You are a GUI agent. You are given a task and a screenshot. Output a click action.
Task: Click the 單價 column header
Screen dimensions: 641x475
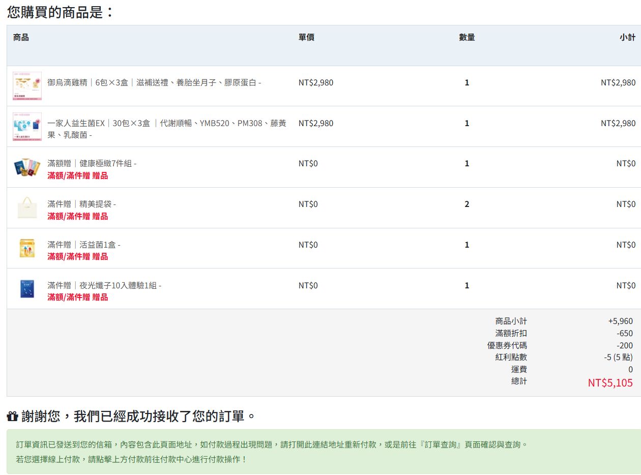pos(306,37)
